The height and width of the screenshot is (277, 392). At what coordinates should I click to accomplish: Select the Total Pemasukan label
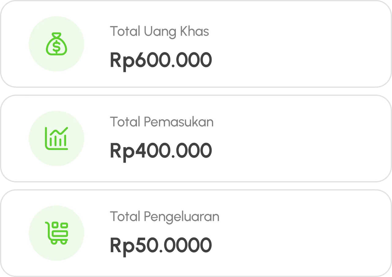click(x=162, y=122)
